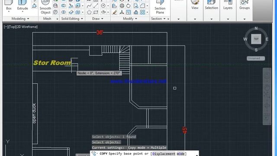
Task: Select the Box solid tool
Action: (9, 5)
